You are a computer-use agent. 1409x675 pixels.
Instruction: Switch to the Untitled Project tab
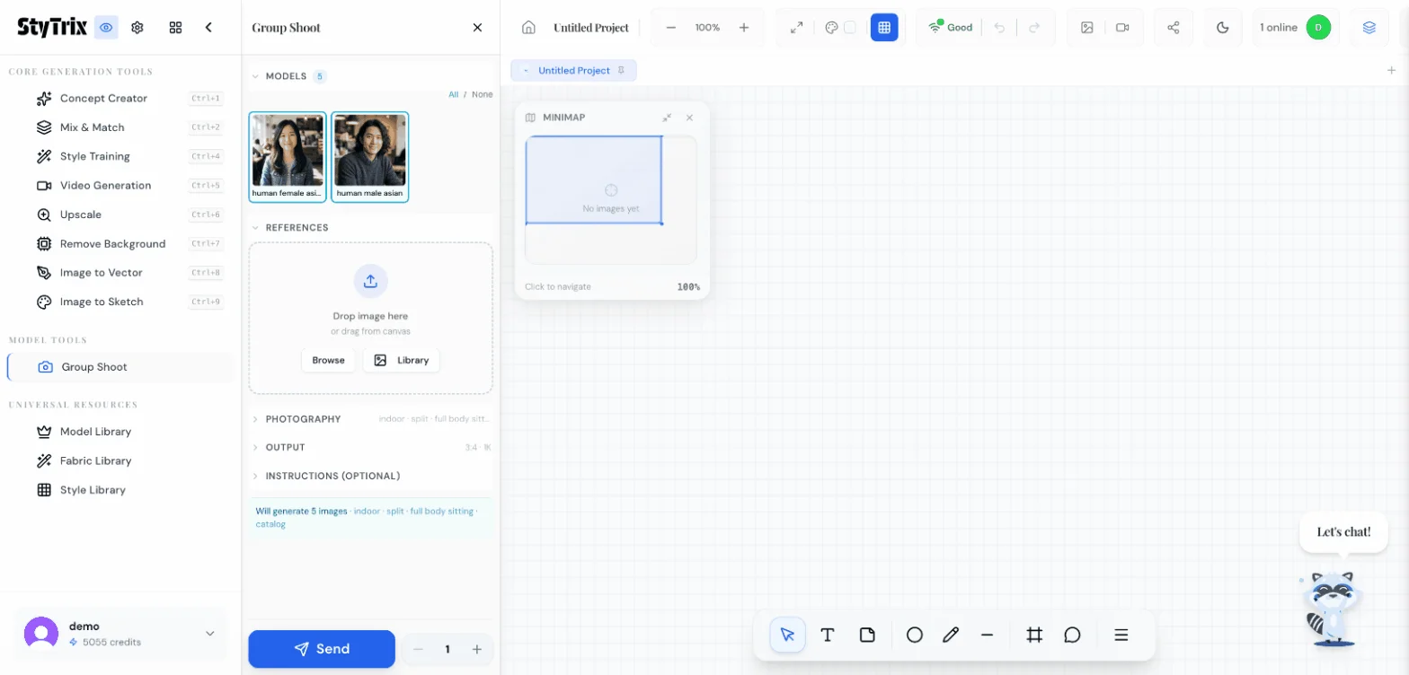click(x=573, y=70)
